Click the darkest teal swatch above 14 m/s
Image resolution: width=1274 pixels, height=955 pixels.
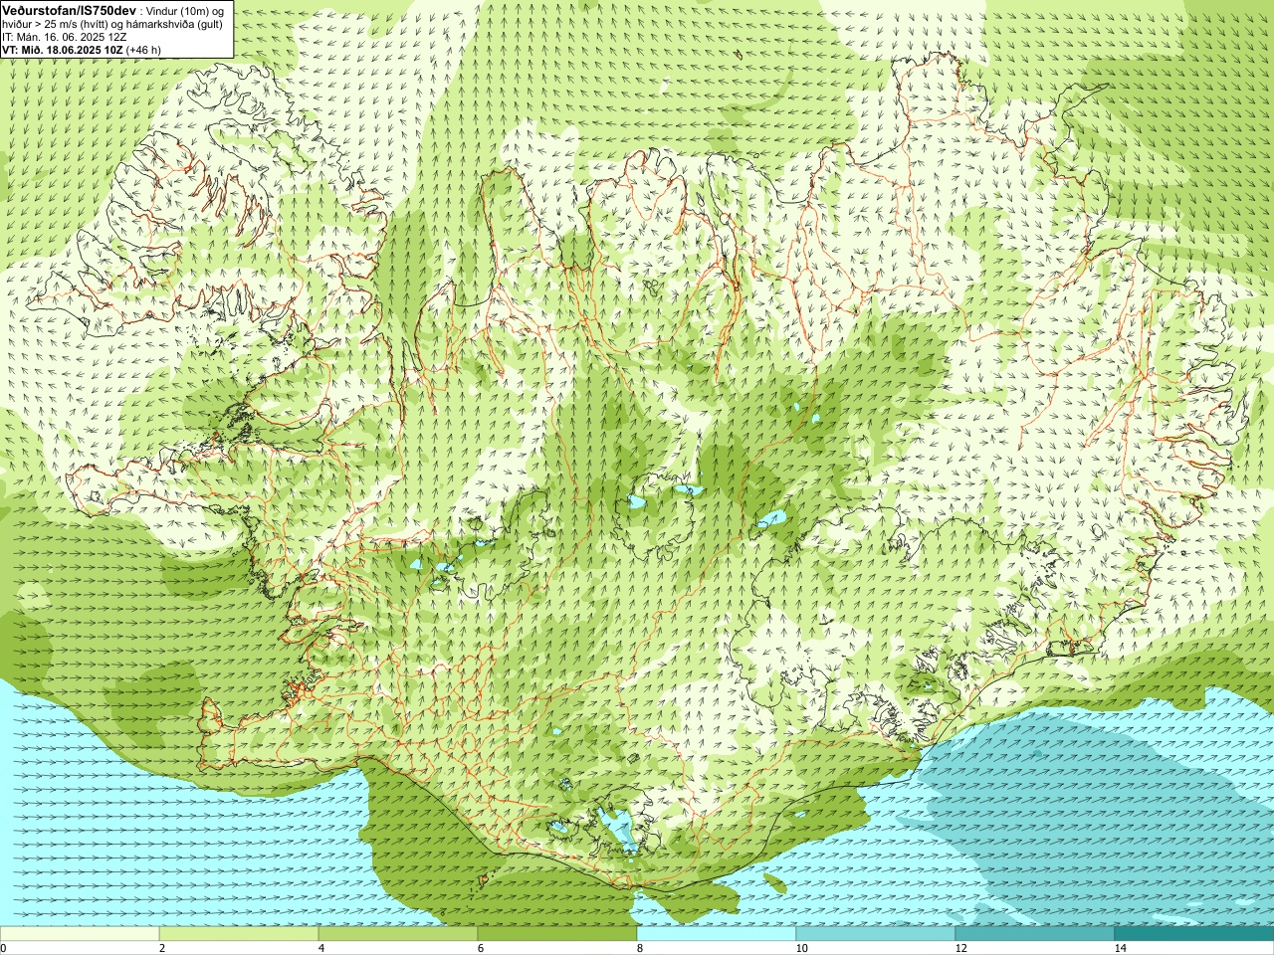(1194, 934)
